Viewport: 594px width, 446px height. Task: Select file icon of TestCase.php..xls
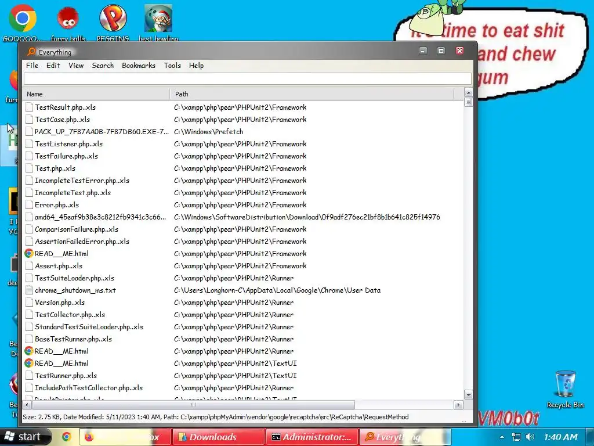(29, 120)
